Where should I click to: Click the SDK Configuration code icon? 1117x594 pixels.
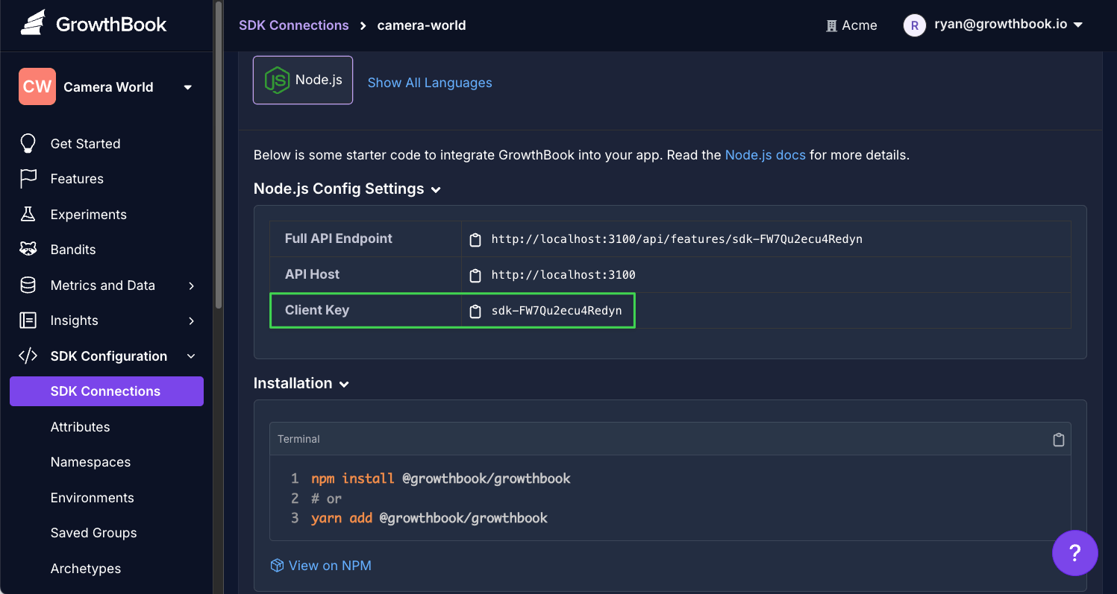click(28, 356)
